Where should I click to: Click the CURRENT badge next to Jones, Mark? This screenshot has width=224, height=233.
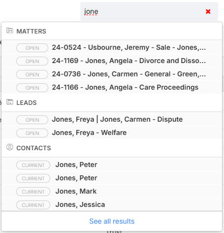[33, 192]
